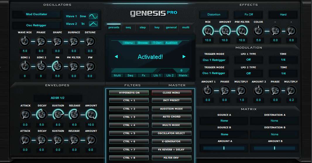This screenshot has height=163, width=312.
Task: Open the LFO 1 TYPE Off dropdown
Action: tap(248, 60)
